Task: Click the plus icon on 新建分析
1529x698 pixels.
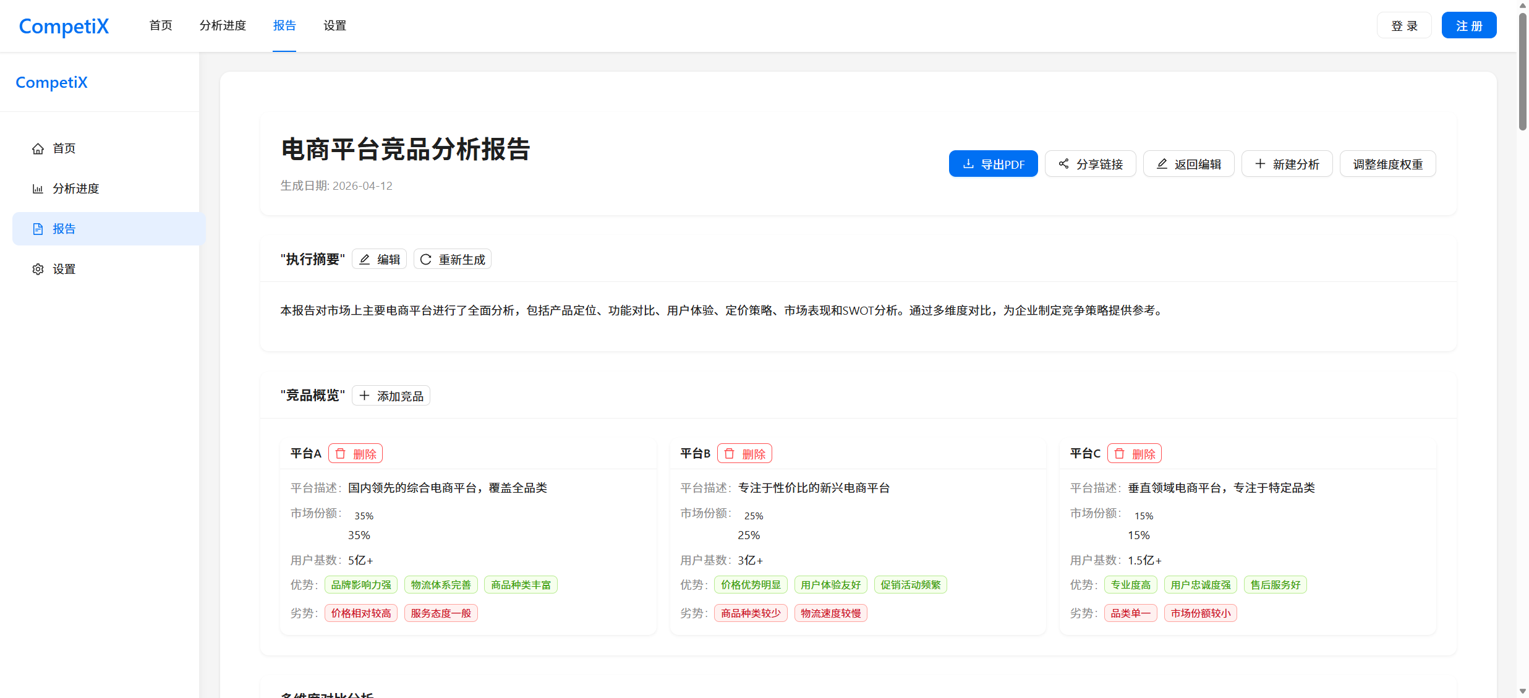Action: 1260,164
